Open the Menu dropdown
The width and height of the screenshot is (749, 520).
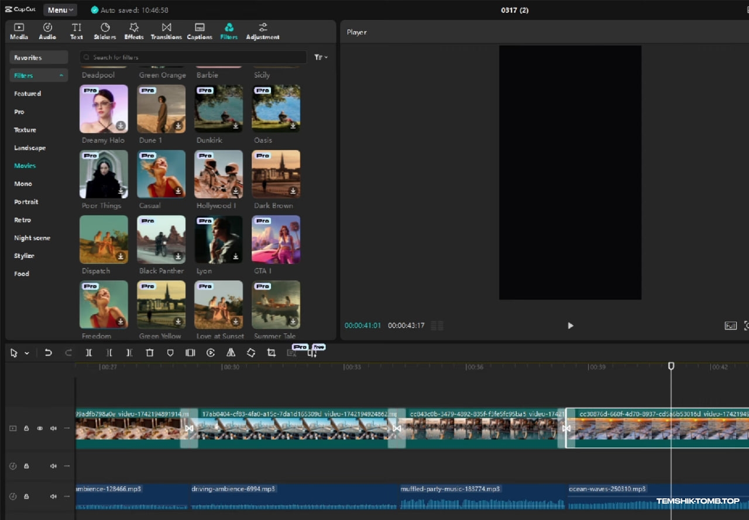60,10
